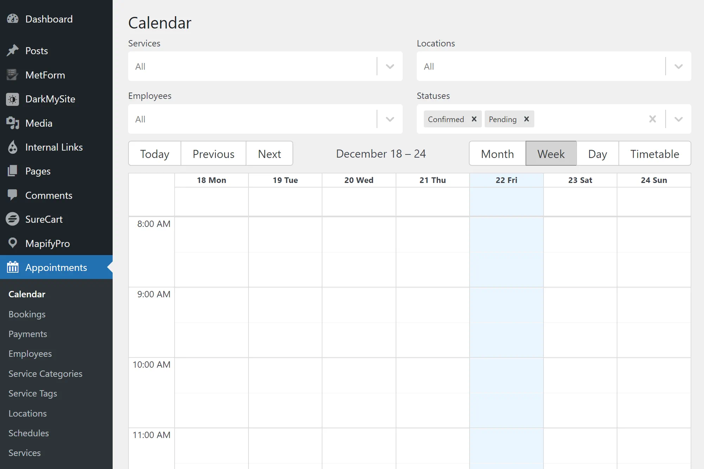
Task: Switch to Day view
Action: point(597,153)
